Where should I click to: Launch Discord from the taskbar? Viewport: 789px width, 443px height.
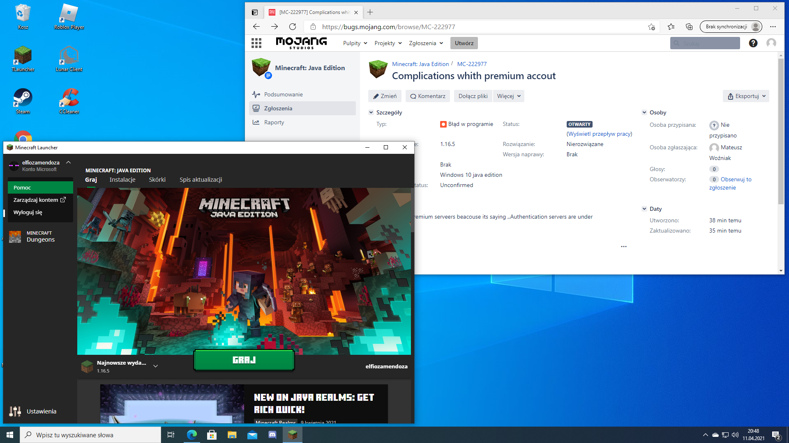click(272, 435)
